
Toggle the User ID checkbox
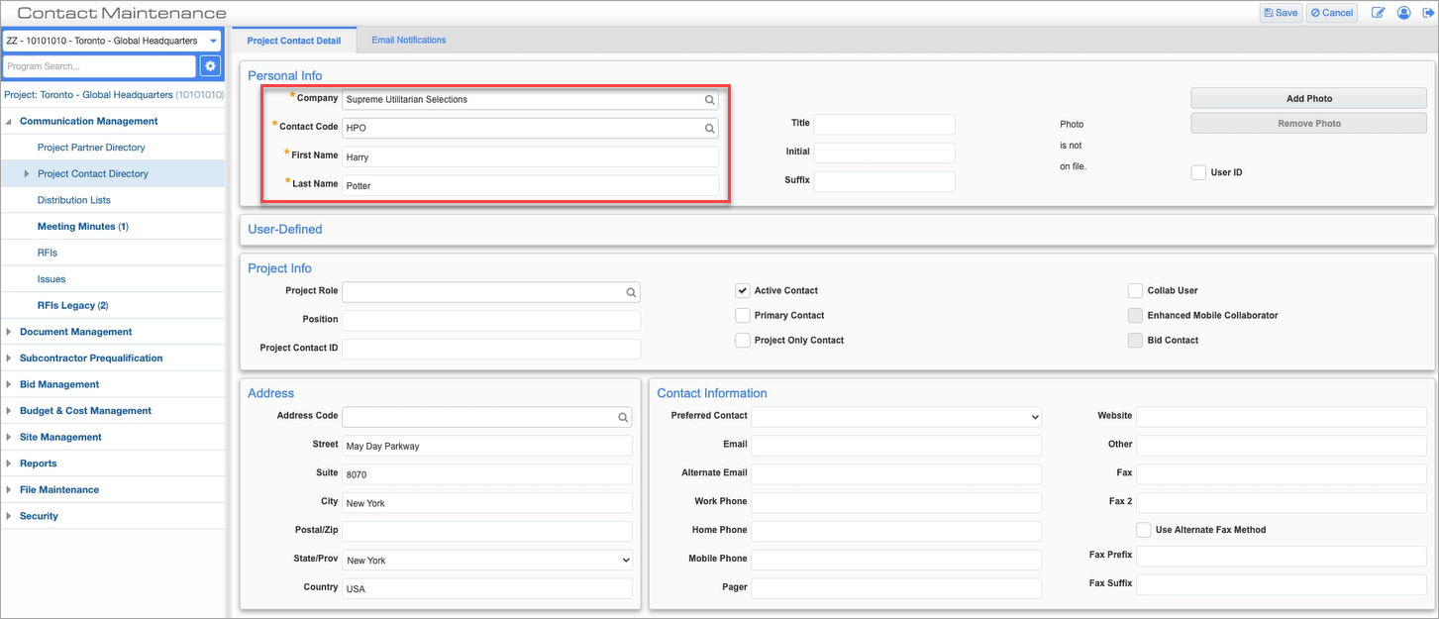click(x=1199, y=172)
